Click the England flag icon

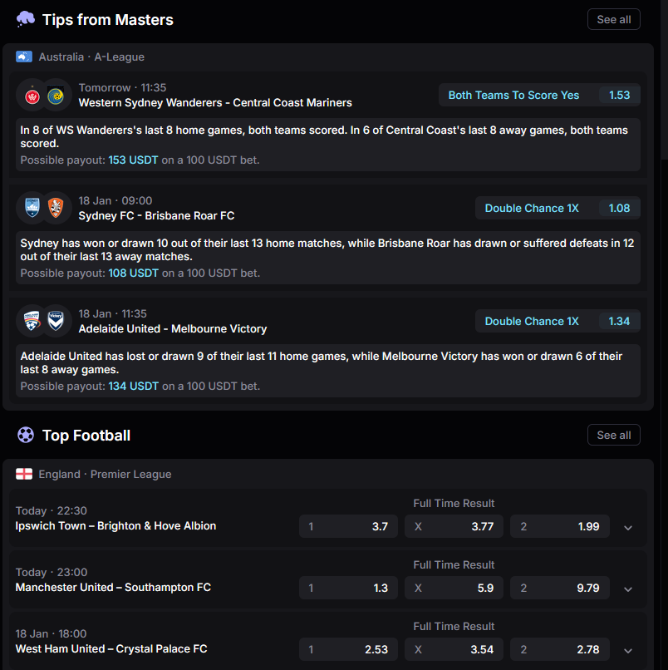(24, 474)
